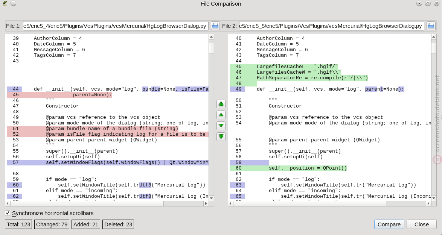Click '@param isFile flag indicating' line in left pane
442x235 pixels.
[x=127, y=134]
